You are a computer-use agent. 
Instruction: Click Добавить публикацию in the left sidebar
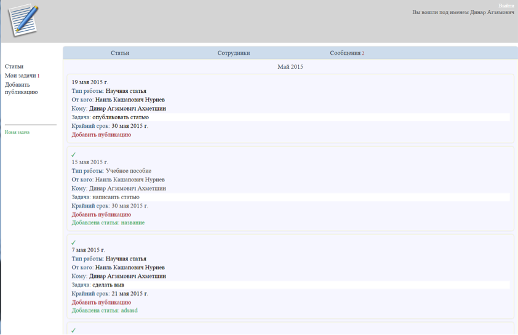[21, 88]
